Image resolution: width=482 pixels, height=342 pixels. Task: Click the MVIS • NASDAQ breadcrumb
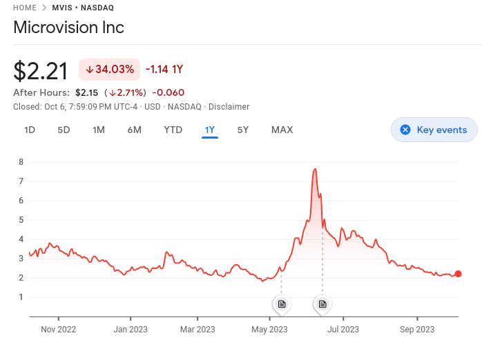pos(83,8)
